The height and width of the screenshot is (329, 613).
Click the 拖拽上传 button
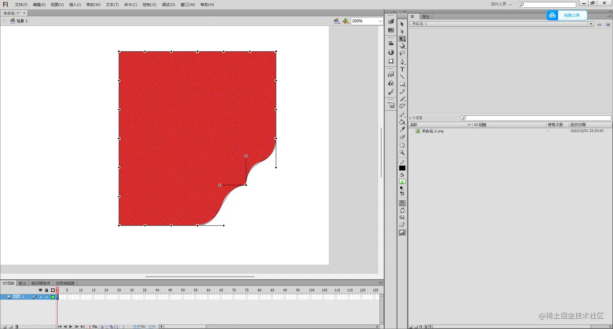point(572,15)
